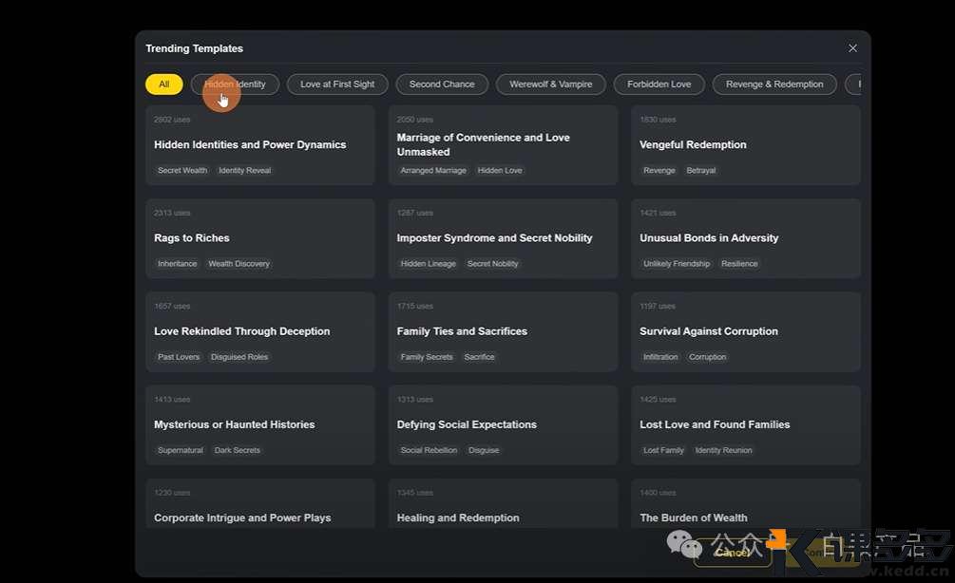The height and width of the screenshot is (583, 955).
Task: Show Werewolf & Vampire templates
Action: coord(550,85)
